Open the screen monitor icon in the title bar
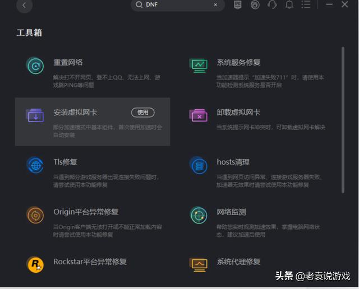This screenshot has width=359, height=289. [238, 4]
